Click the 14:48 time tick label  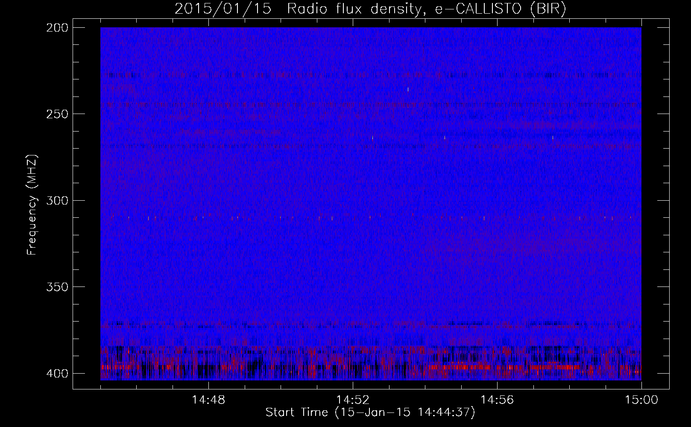pos(208,400)
